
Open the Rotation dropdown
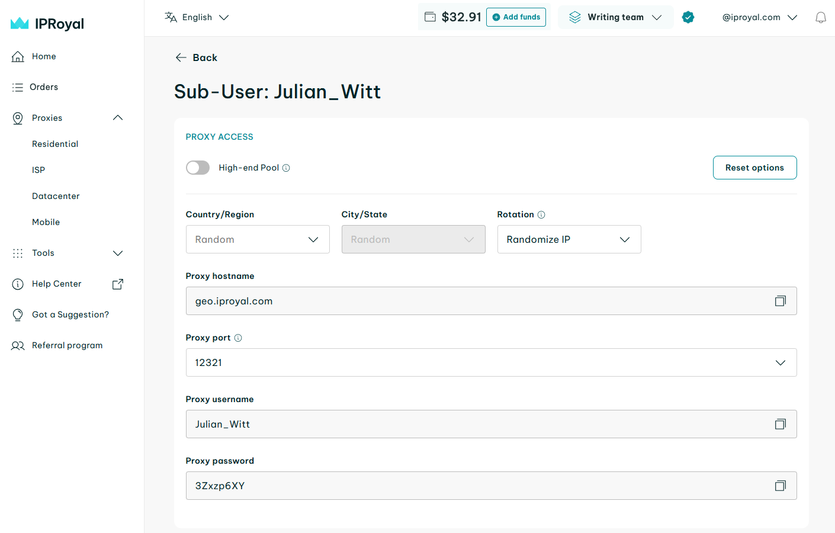569,239
